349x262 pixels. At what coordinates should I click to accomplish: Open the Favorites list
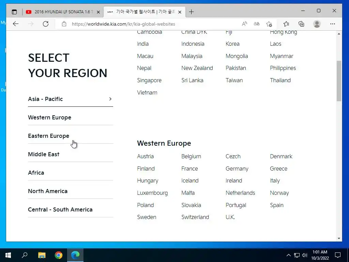[x=286, y=24]
